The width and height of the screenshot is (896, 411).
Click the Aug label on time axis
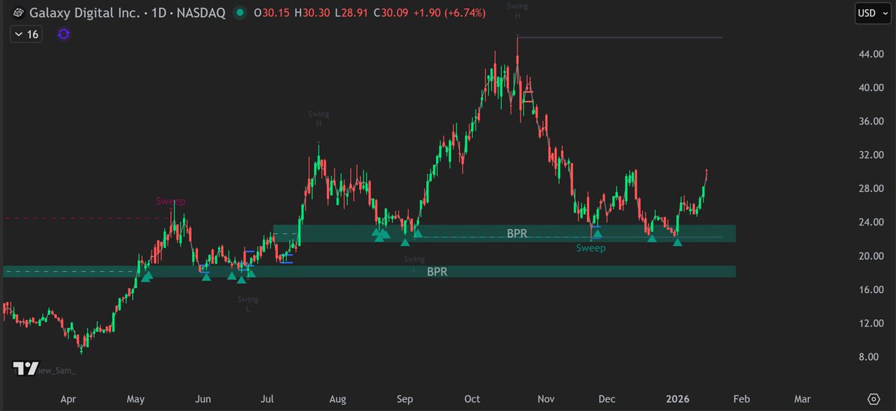coord(337,399)
